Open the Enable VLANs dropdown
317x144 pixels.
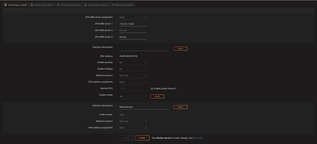point(133,96)
